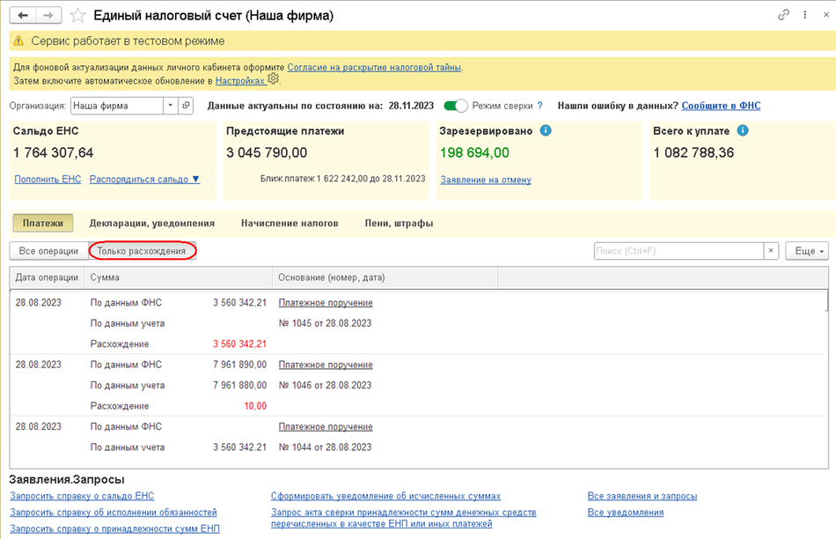Click into the Поиск search field

678,251
